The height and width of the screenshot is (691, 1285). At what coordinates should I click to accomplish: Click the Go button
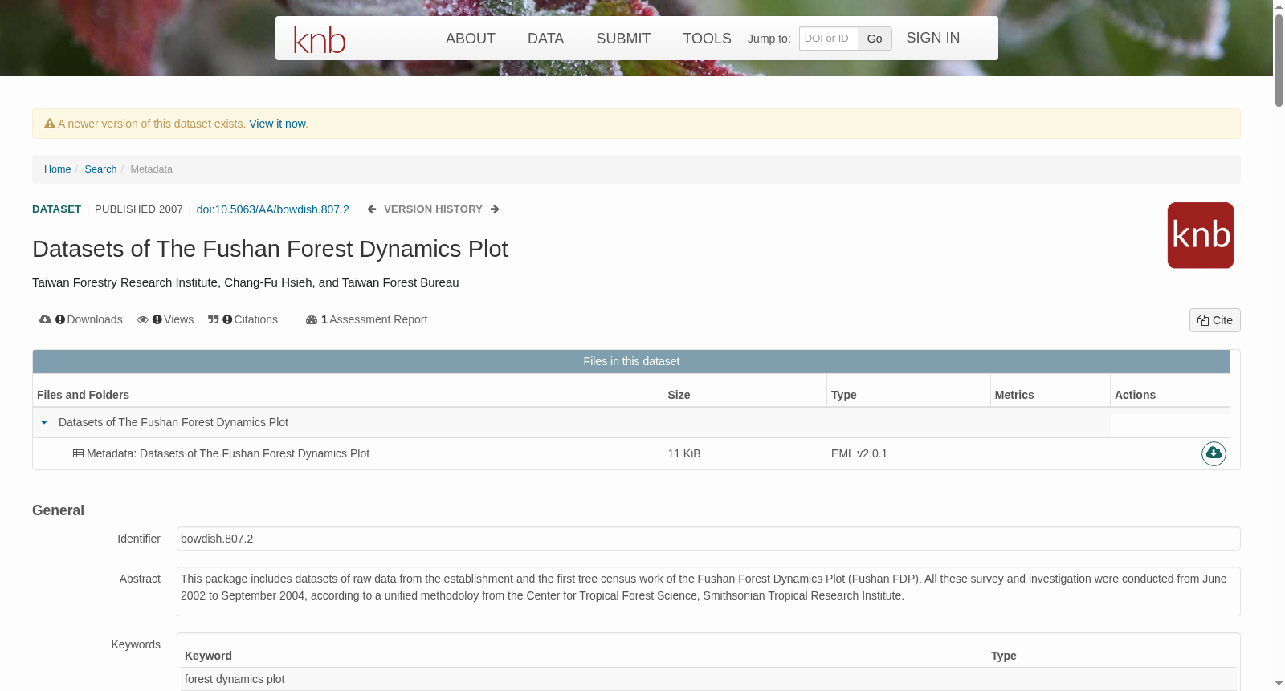pos(875,39)
